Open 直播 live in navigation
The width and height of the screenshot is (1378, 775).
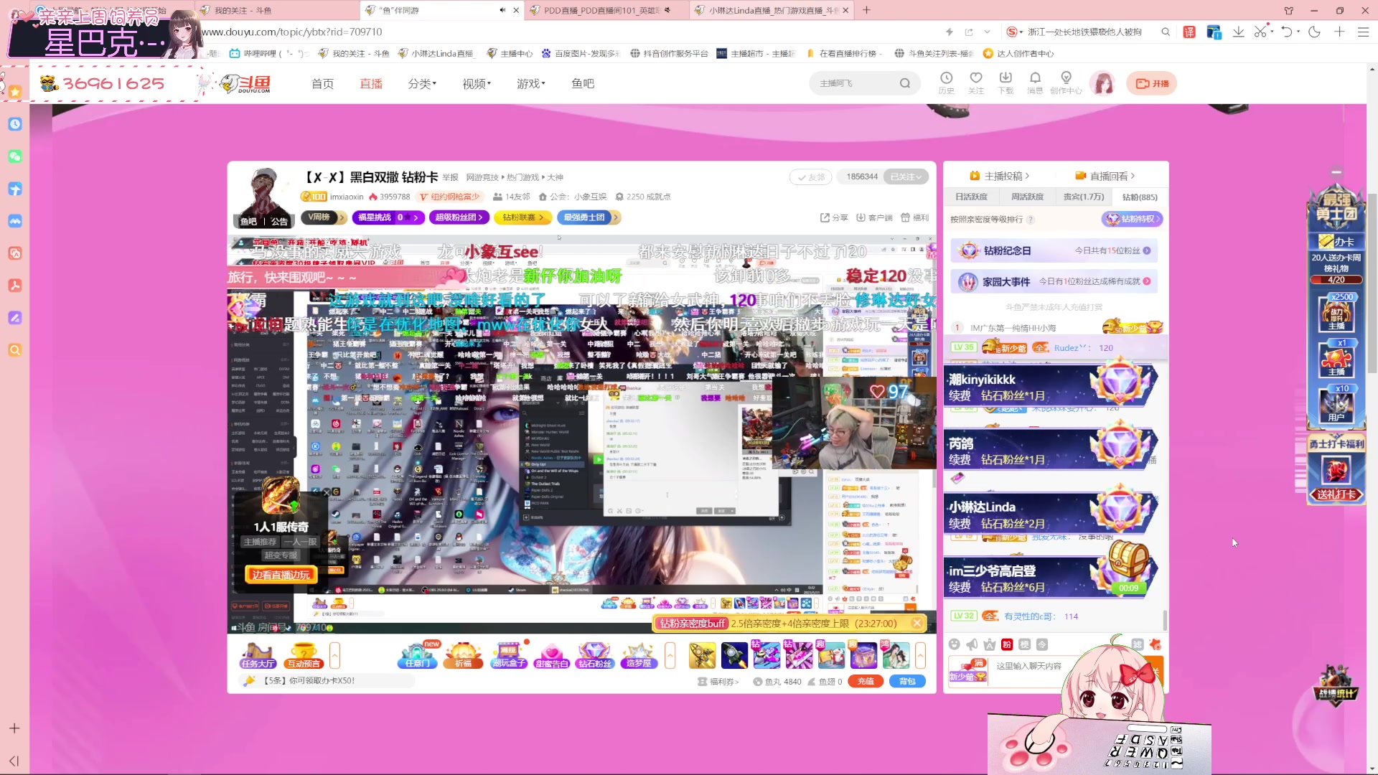371,84
